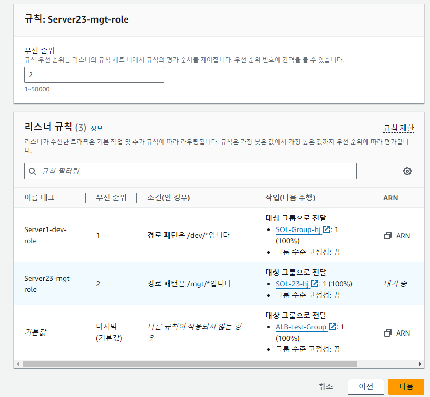Click external link icon beside SOL-23-hj
Image resolution: width=430 pixels, height=397 pixels.
[x=315, y=284]
